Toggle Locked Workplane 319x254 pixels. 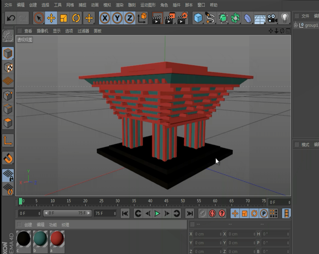click(8, 176)
